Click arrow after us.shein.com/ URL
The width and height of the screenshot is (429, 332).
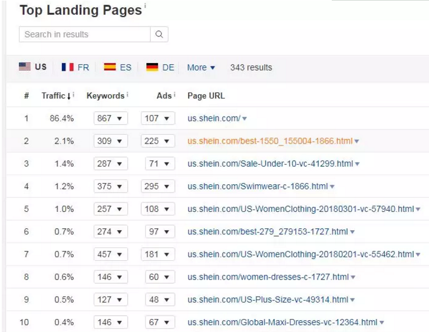[245, 119]
